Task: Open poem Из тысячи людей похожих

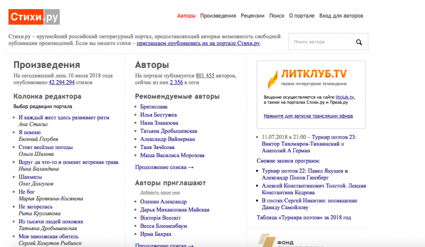Action: click(50, 222)
